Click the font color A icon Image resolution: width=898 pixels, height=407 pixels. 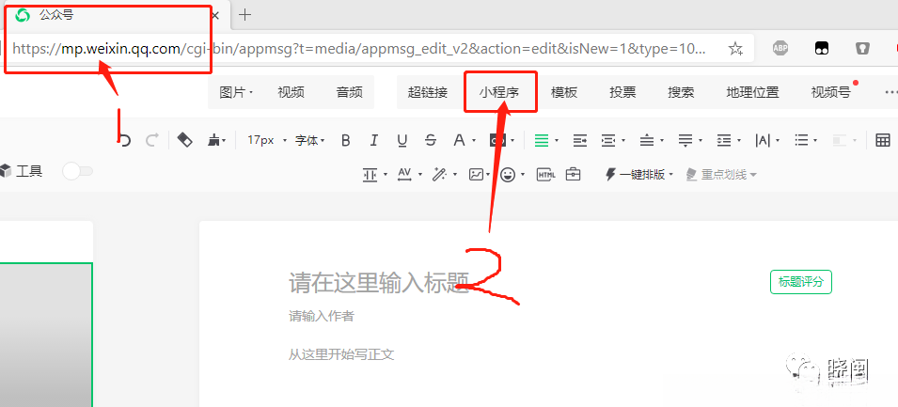click(x=459, y=140)
